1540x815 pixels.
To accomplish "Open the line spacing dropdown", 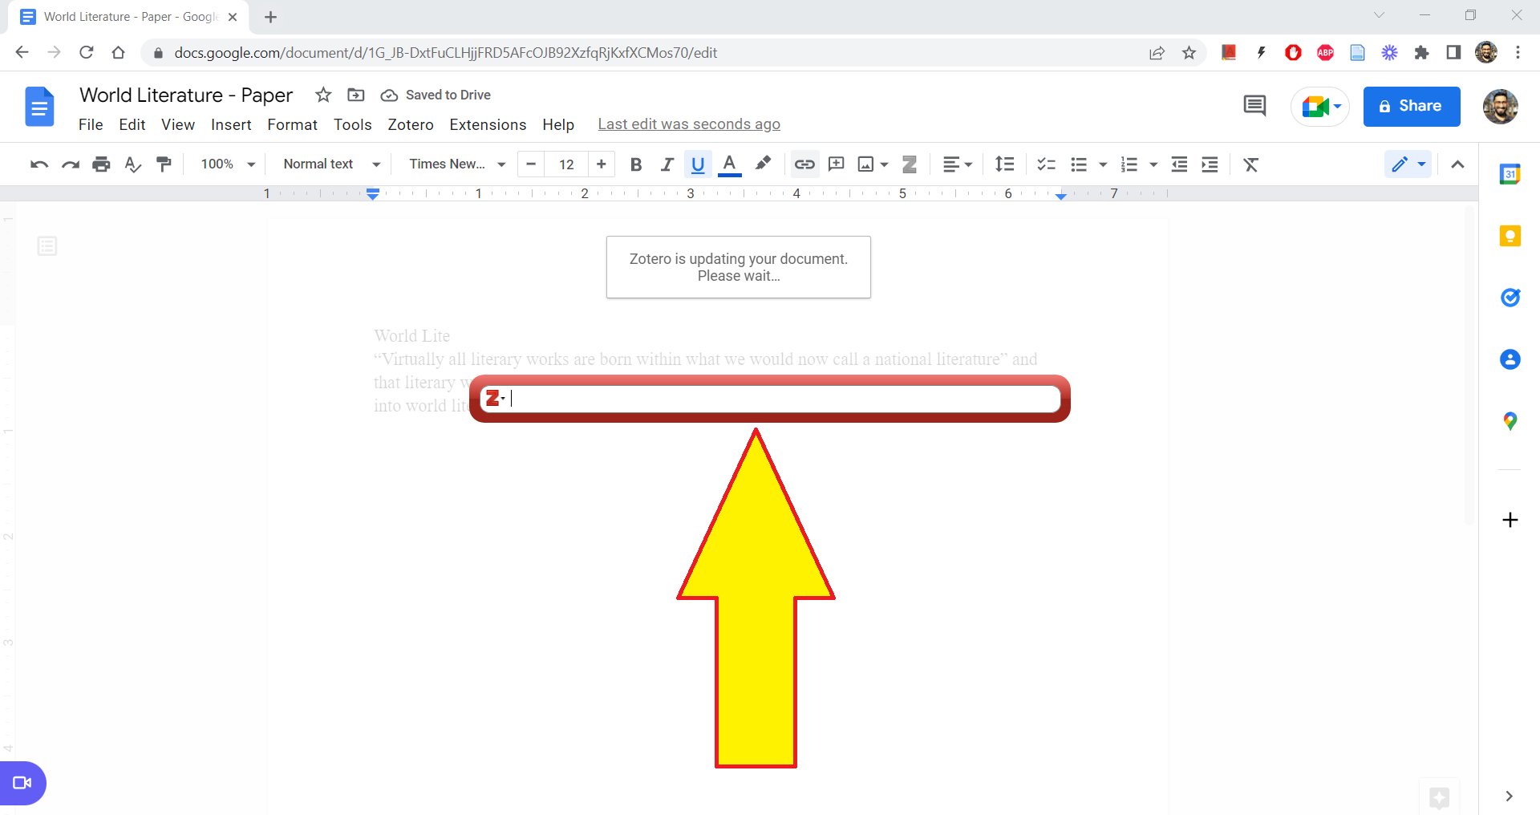I will click(x=1004, y=164).
